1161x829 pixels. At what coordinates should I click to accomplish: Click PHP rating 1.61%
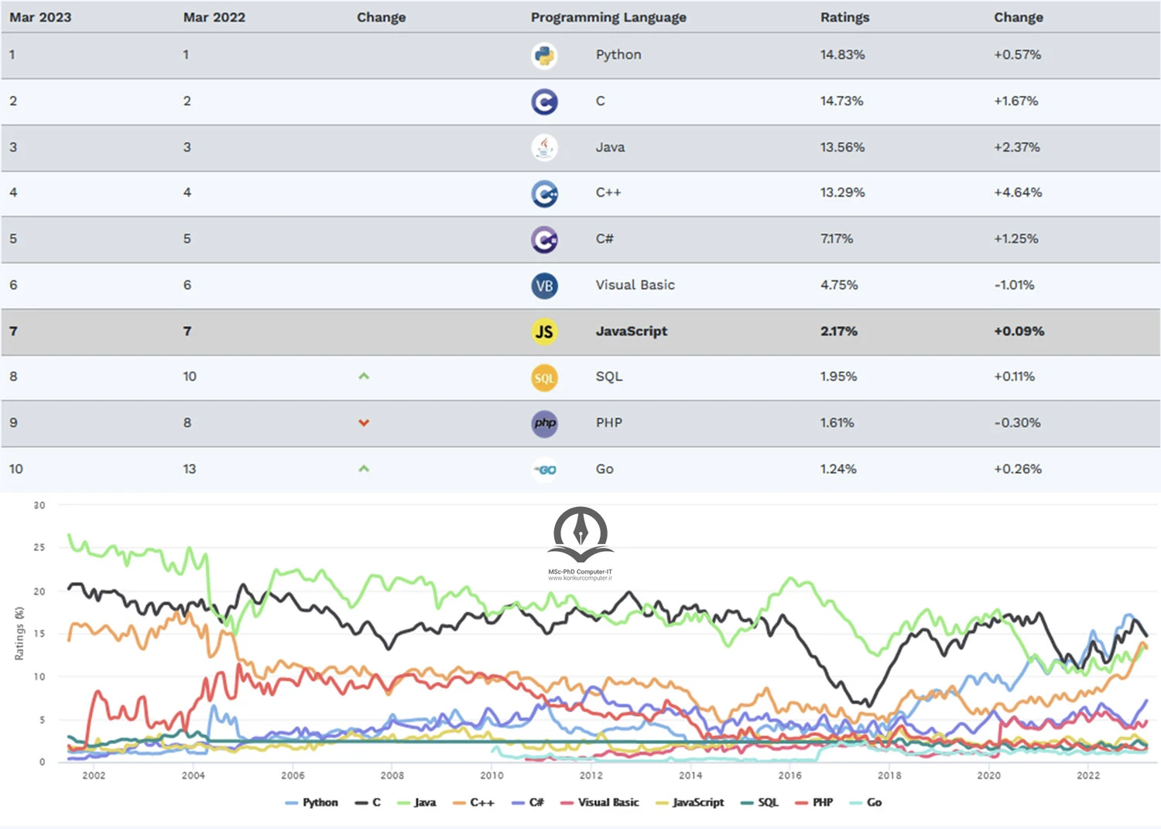pos(837,423)
